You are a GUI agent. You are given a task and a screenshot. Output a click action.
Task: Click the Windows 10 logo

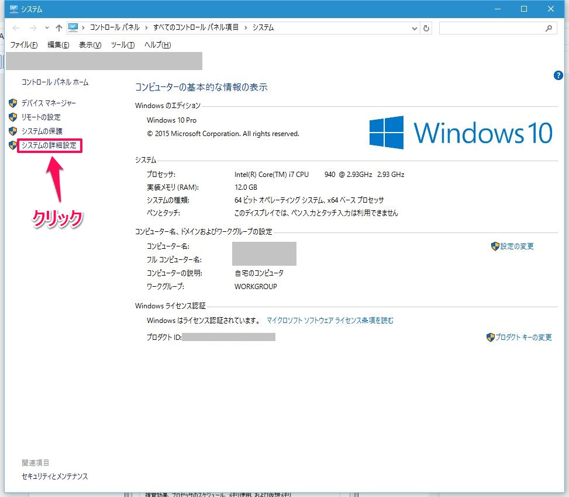pos(461,133)
